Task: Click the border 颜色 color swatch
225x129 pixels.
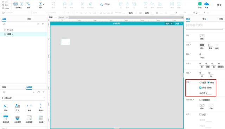Action: point(202,45)
